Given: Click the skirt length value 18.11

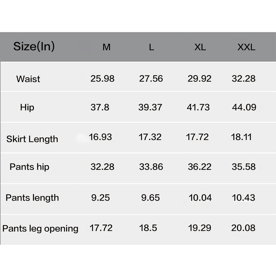Looking at the screenshot, I should [x=242, y=137].
